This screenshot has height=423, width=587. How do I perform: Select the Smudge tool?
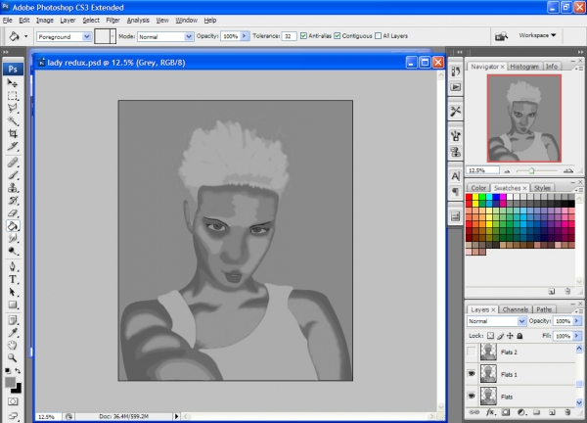13,238
